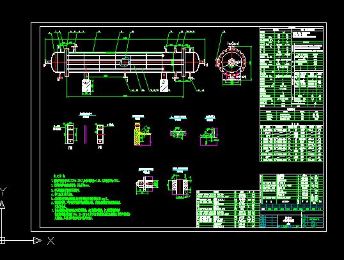The image size is (344, 260).
Task: Select the vertical magenta line between baffle details
Action: 85,134
